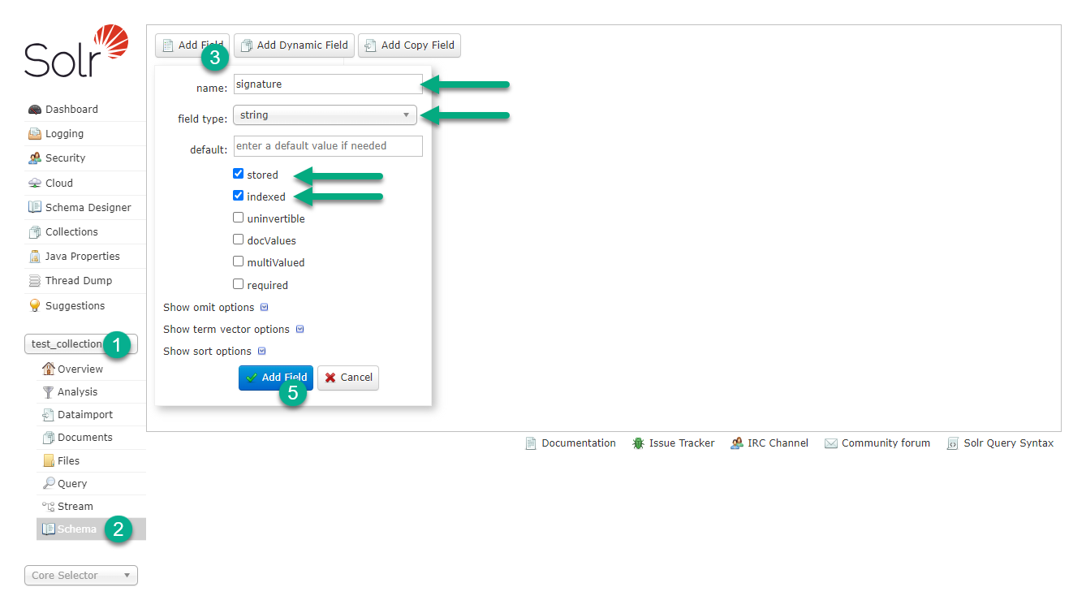Screen dimensions: 1086x609
Task: Click the Schema Designer book icon
Action: (x=34, y=207)
